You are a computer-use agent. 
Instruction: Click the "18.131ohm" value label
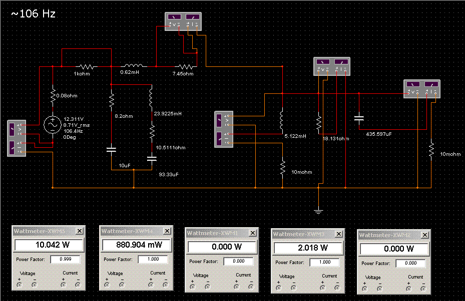click(x=336, y=138)
